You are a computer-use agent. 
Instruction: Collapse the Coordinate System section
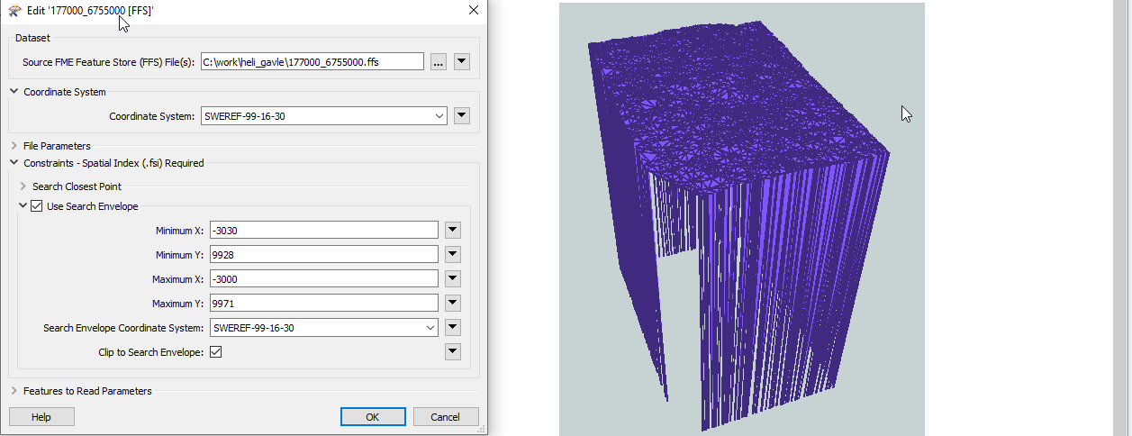point(14,92)
